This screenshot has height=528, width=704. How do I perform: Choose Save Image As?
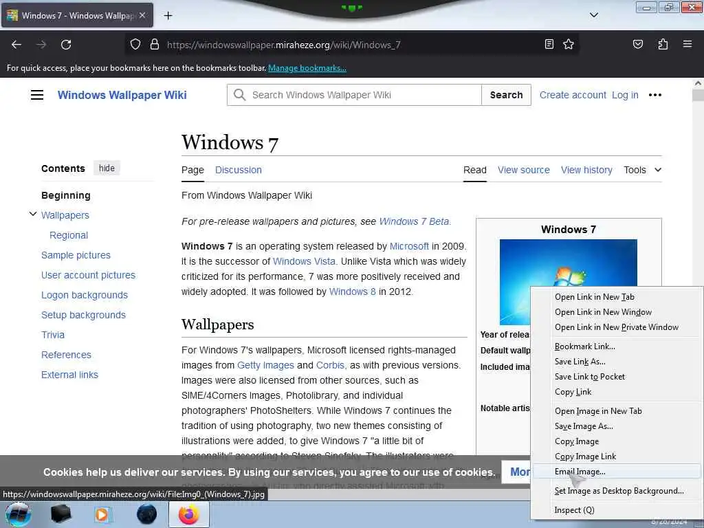tap(583, 426)
